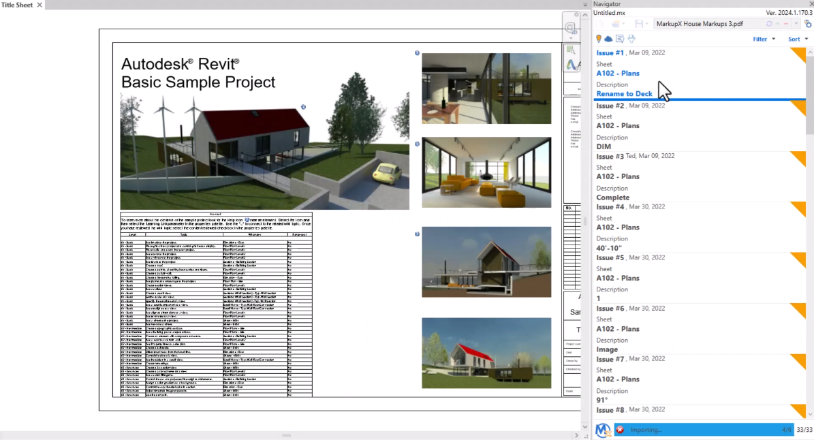Click help marker beside top interior render
The width and height of the screenshot is (814, 440).
(x=417, y=53)
